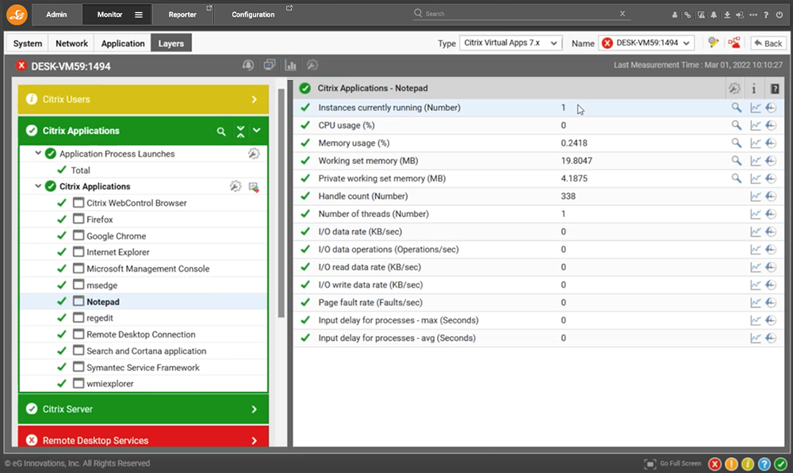Go back using the Back button
The height and width of the screenshot is (473, 793).
(768, 44)
